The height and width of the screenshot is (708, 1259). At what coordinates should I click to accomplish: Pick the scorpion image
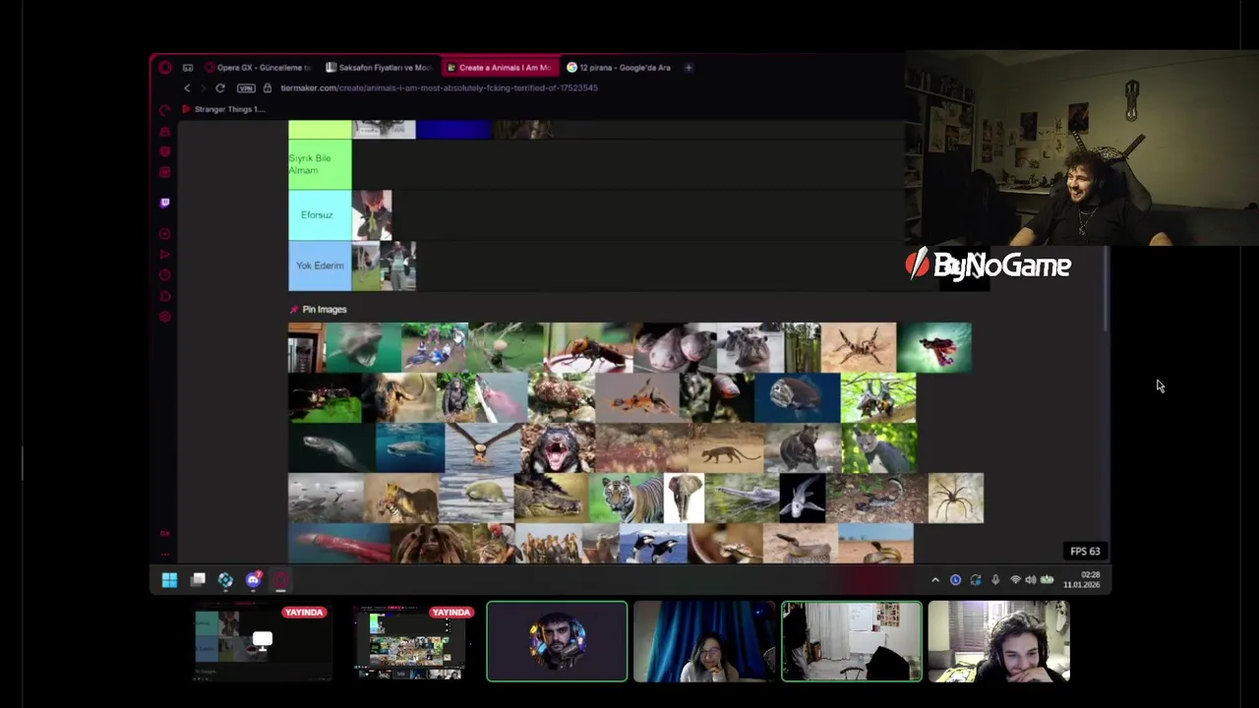(876, 498)
